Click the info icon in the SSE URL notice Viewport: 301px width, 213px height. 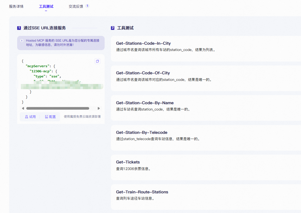pos(23,41)
